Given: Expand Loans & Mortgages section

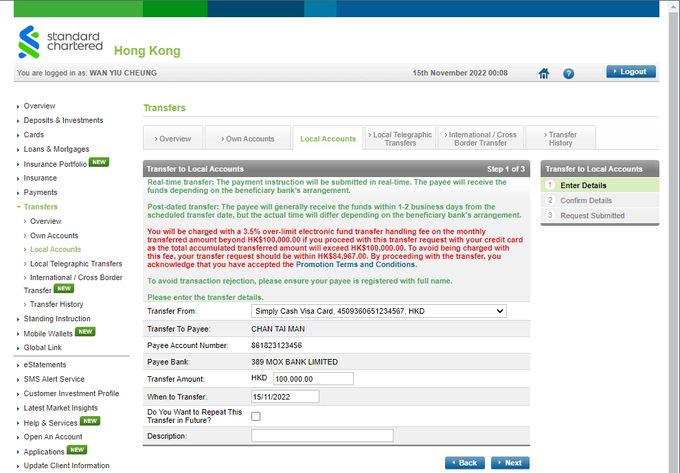Looking at the screenshot, I should pyautogui.click(x=56, y=149).
